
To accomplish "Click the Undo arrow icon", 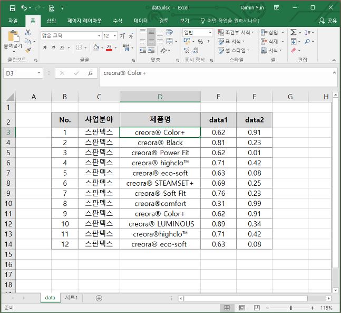I will pos(24,8).
